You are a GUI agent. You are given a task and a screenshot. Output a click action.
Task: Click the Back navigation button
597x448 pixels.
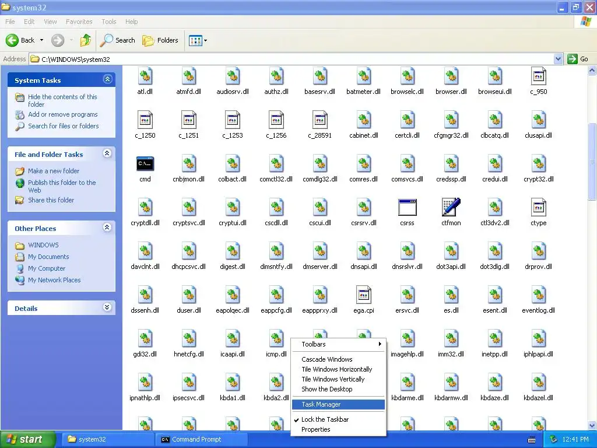20,40
